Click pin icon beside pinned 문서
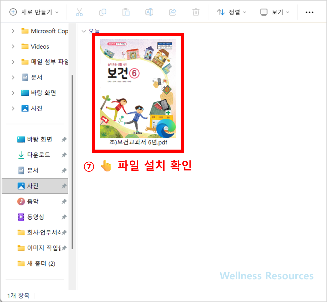Image resolution: width=327 pixels, height=302 pixels. point(64,170)
